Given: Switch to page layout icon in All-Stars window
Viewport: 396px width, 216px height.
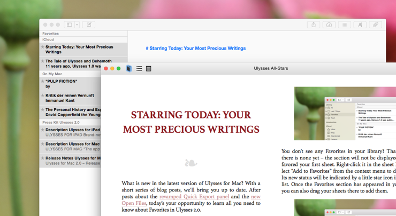Looking at the screenshot, I should [x=149, y=68].
